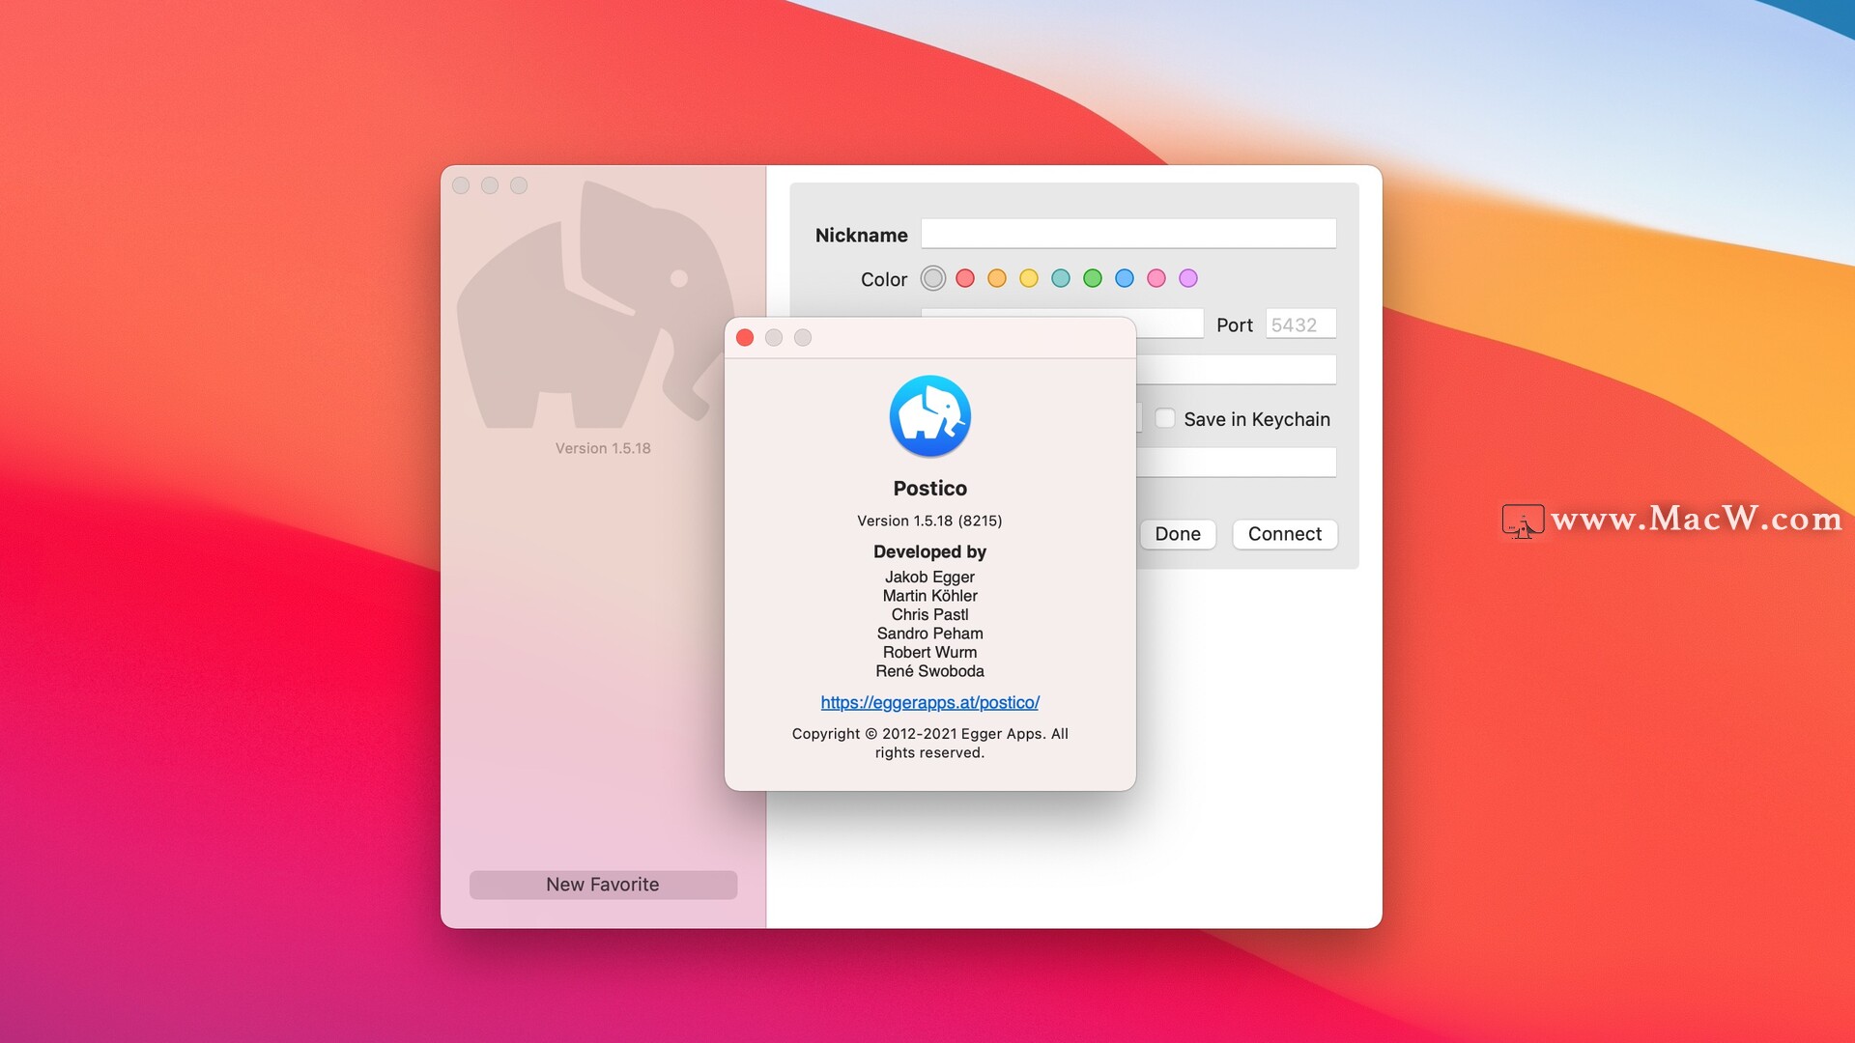Screen dimensions: 1855x1043
Task: Click the Version 1.5.18 (8215) text
Action: (929, 521)
